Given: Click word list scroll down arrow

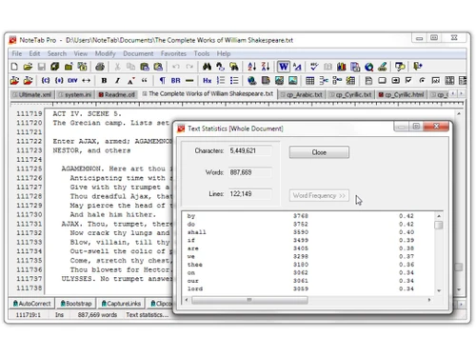Looking at the screenshot, I should (x=439, y=290).
